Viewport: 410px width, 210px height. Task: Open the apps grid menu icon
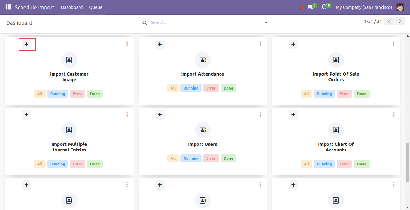pyautogui.click(x=8, y=7)
